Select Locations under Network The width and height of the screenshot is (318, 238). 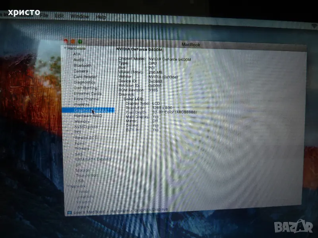[85, 197]
